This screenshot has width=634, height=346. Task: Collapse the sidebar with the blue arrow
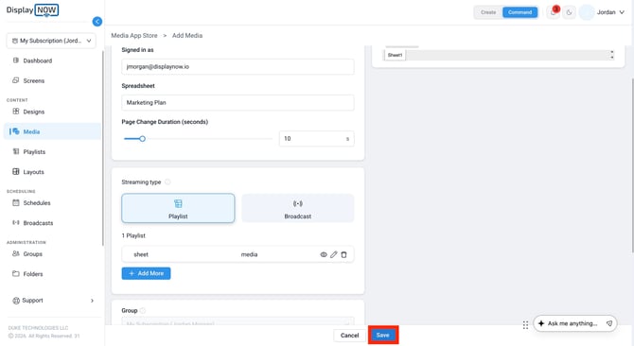97,22
